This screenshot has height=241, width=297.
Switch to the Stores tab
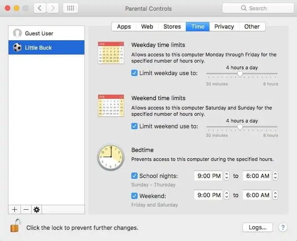click(x=172, y=26)
